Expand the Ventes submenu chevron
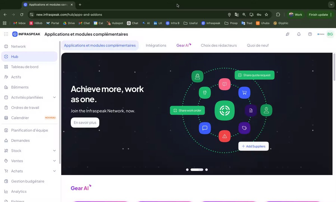336x202 pixels. click(54, 161)
